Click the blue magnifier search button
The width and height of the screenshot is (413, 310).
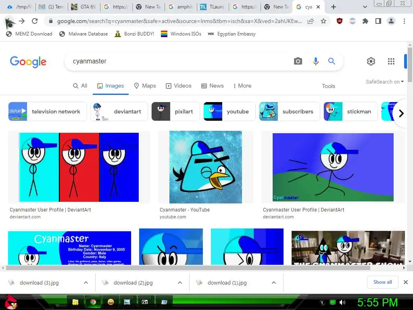[x=332, y=61]
